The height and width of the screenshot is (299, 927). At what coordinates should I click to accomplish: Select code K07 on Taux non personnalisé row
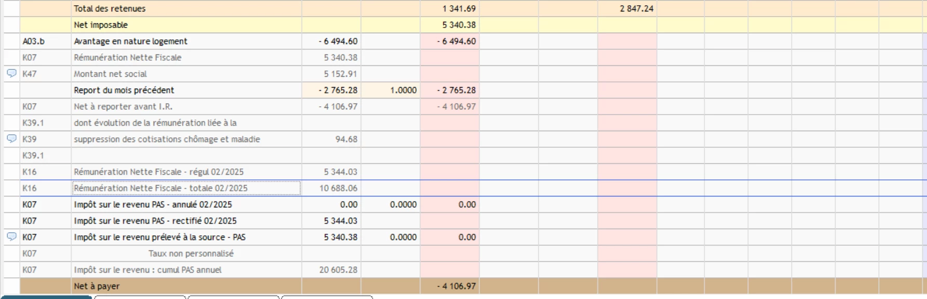(30, 253)
